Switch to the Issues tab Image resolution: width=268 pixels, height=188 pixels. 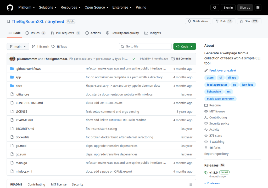click(35, 33)
